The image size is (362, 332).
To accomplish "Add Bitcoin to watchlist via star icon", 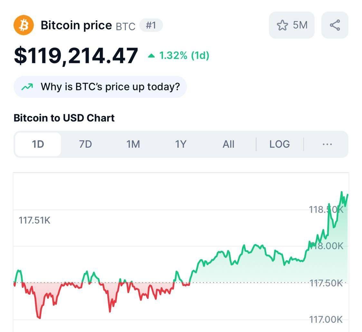I will [x=282, y=25].
